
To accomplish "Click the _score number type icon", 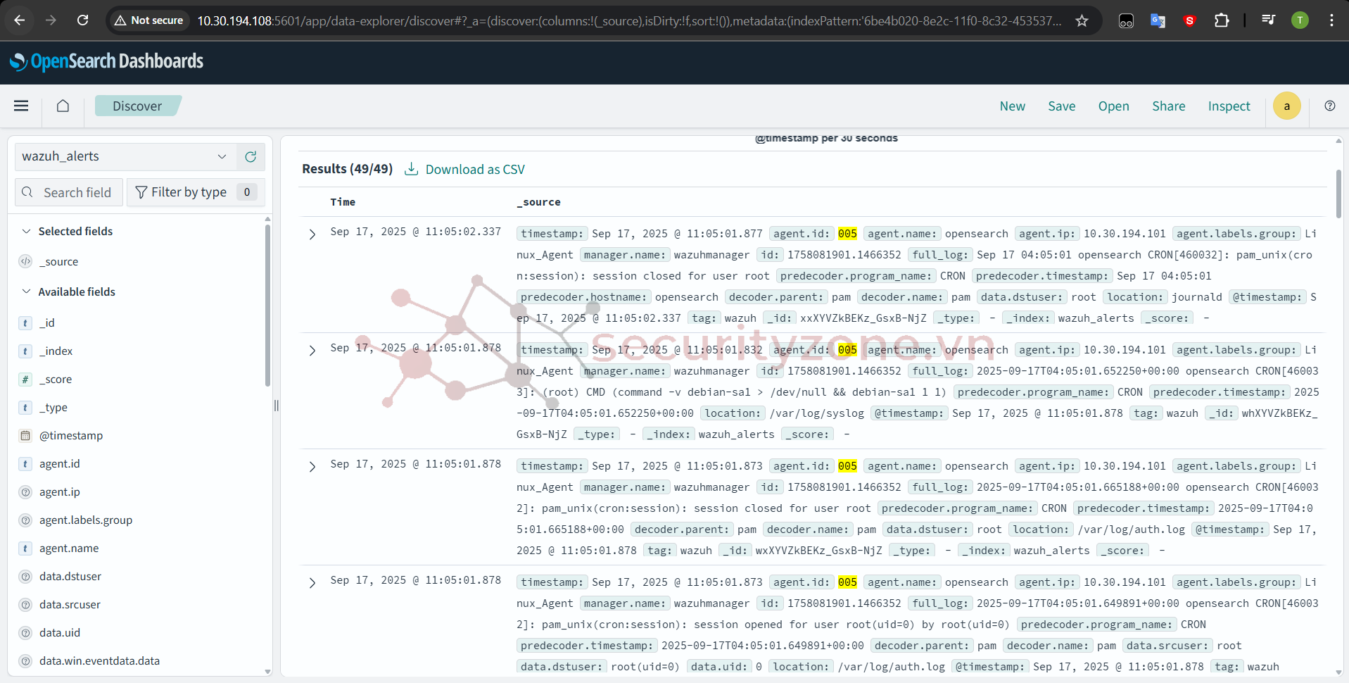I will (25, 379).
